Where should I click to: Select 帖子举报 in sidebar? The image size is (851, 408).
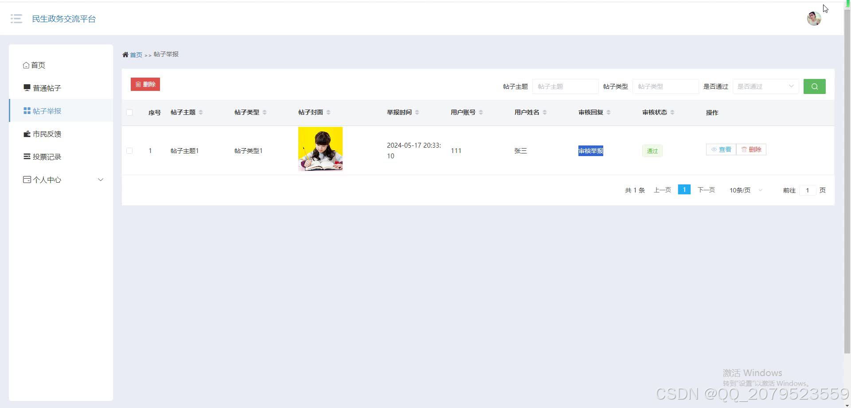(61, 111)
